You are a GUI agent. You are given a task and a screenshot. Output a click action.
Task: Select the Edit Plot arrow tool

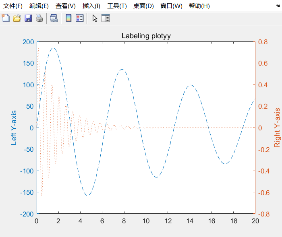(95, 19)
